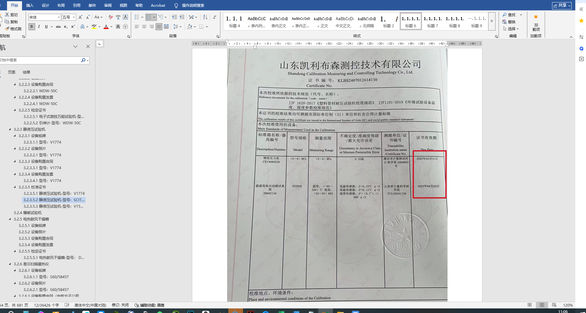Apply strikethrough (abc) formatting
Screen dimensions: 586x313
point(58,27)
